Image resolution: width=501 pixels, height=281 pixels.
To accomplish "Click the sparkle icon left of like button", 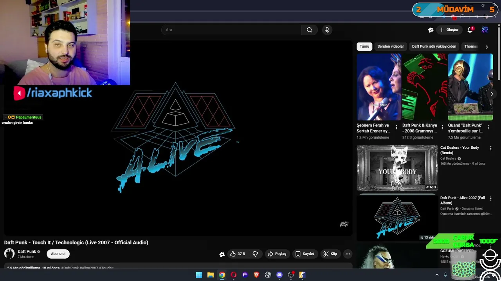I will pyautogui.click(x=222, y=254).
